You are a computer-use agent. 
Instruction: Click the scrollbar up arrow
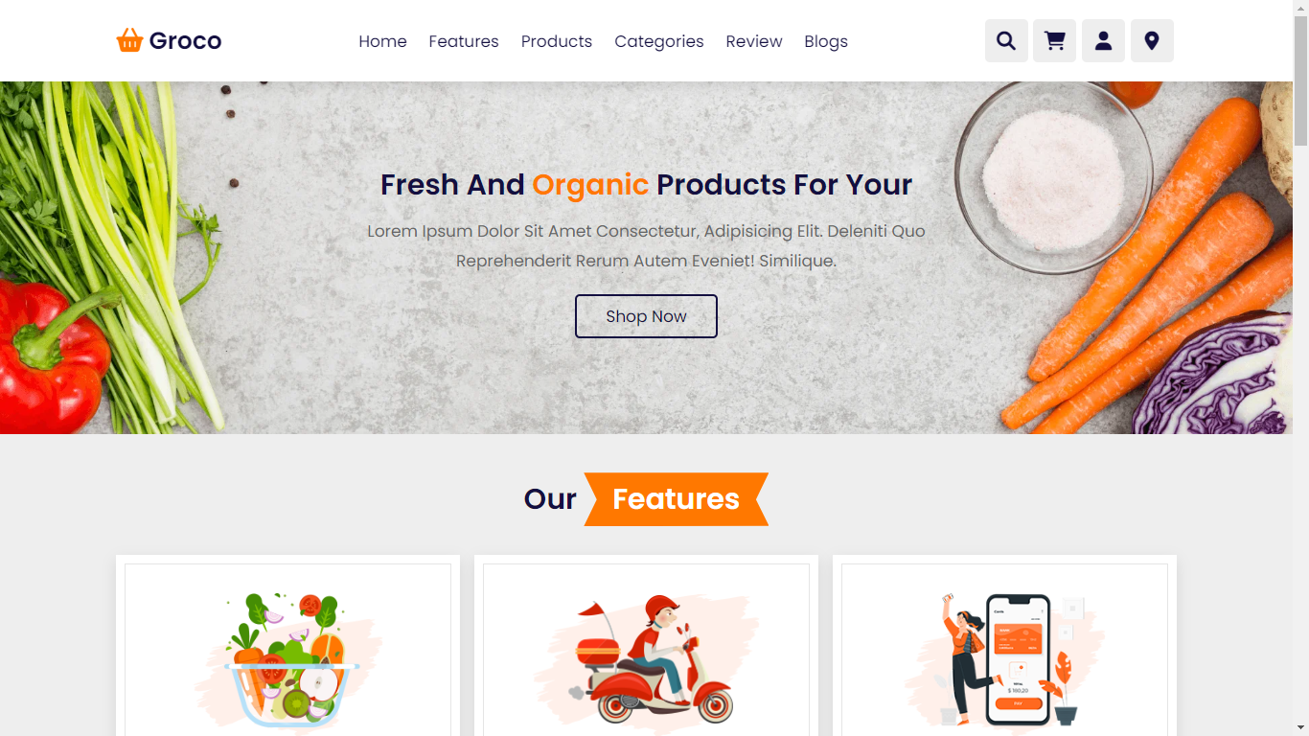1300,8
